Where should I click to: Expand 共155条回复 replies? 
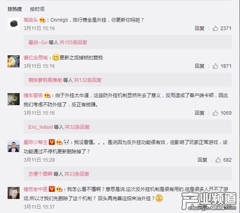tap(73, 43)
